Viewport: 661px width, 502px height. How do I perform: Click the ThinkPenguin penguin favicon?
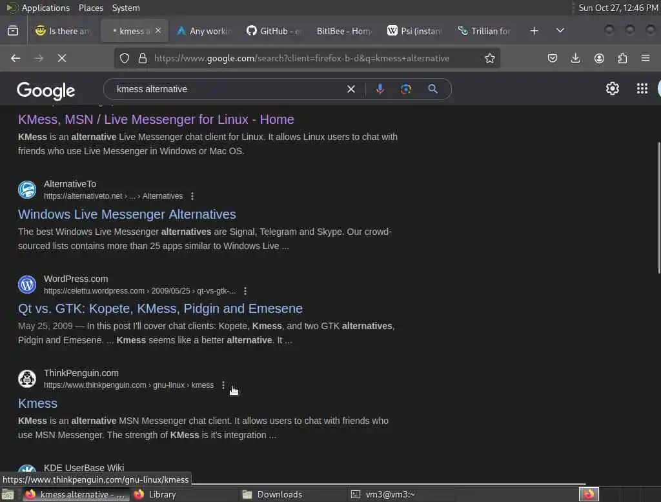tap(27, 379)
